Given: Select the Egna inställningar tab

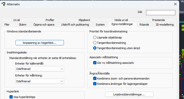Looking at the screenshot, I should click(122, 24).
